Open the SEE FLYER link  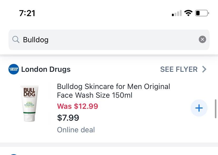click(179, 69)
